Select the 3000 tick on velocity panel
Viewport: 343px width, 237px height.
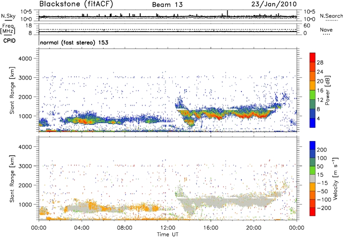pyautogui.click(x=25, y=166)
